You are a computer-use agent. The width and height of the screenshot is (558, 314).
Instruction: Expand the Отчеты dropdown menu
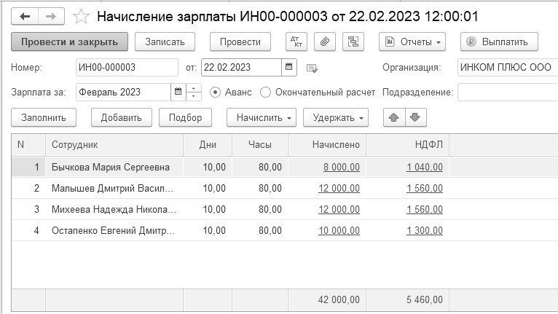(x=412, y=42)
